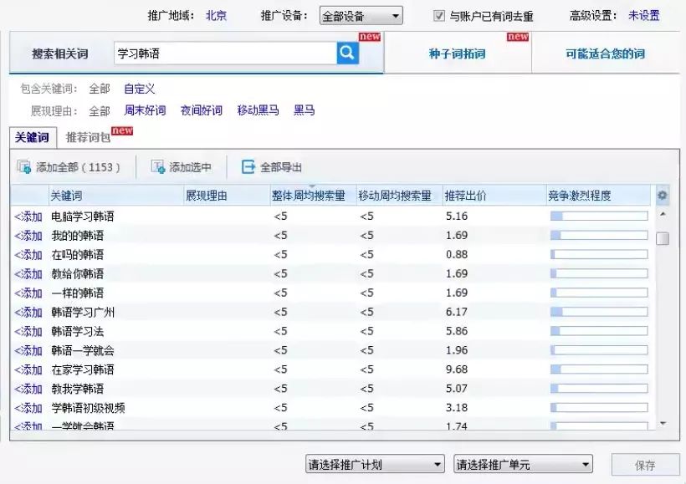This screenshot has height=484, width=686.
Task: Select the 周末好词 filter link
Action: coord(145,110)
